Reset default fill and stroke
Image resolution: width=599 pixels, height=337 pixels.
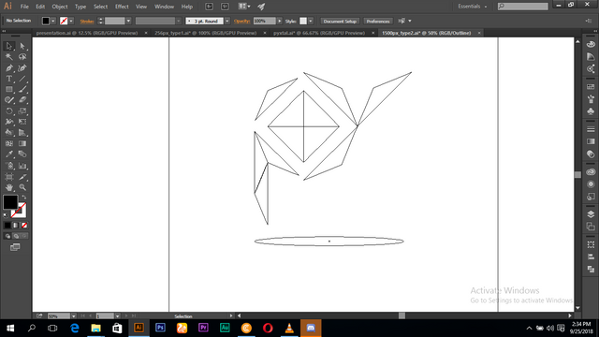point(6,215)
